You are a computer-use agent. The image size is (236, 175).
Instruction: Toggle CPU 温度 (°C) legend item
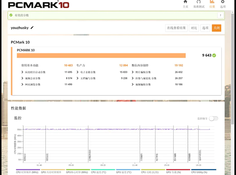103,172
